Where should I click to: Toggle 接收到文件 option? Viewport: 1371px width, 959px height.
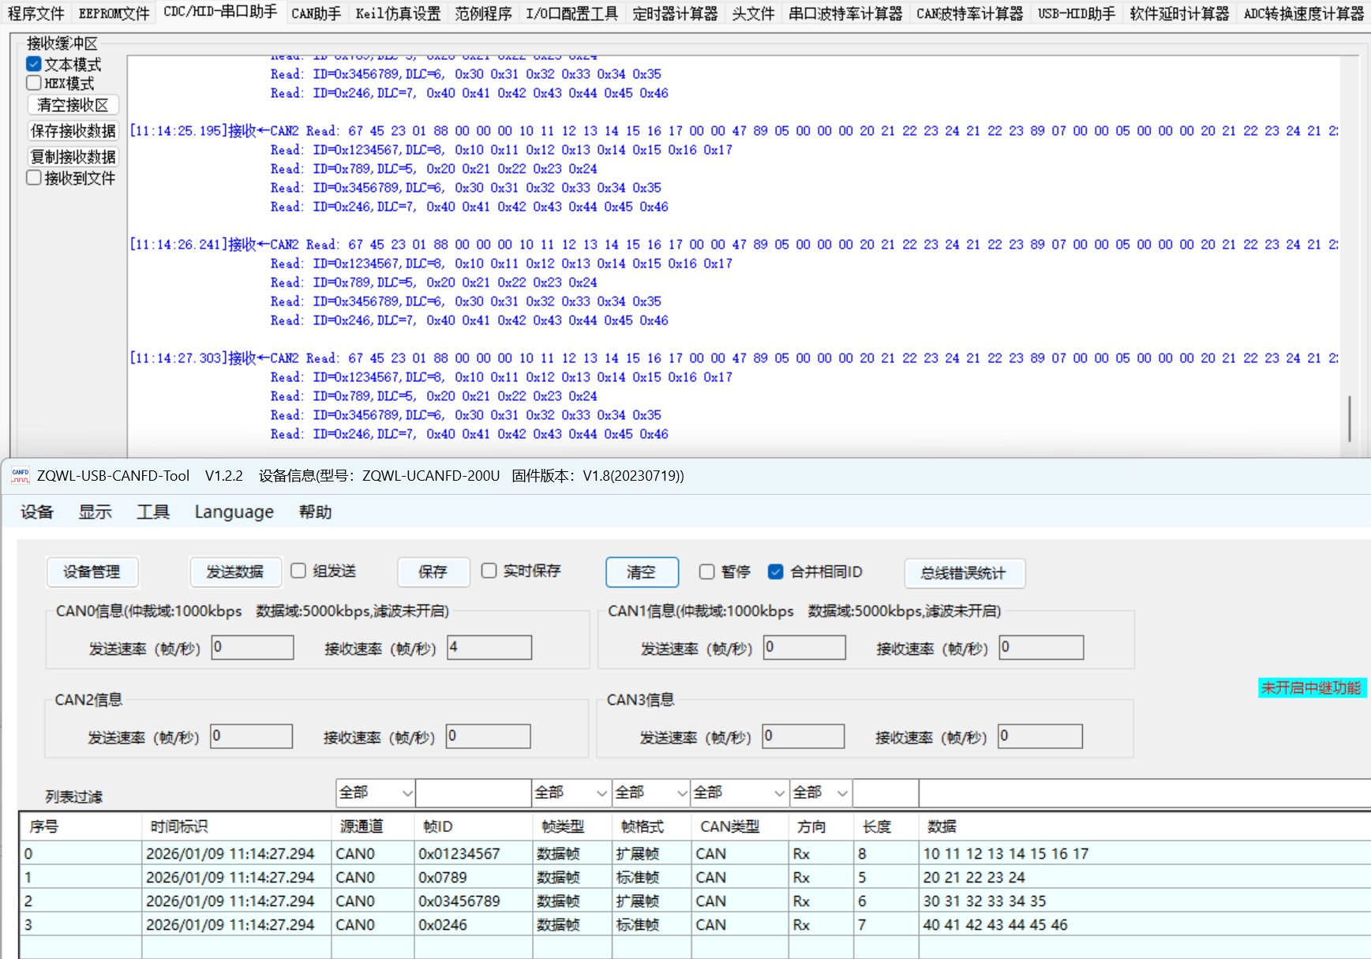click(x=34, y=178)
